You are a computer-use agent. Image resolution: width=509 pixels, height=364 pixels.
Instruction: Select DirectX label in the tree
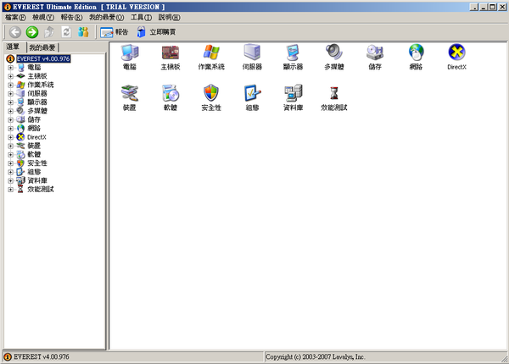pos(36,137)
